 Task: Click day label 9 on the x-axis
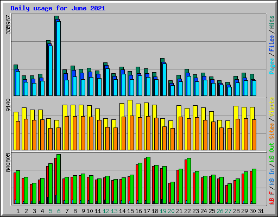point(83,211)
